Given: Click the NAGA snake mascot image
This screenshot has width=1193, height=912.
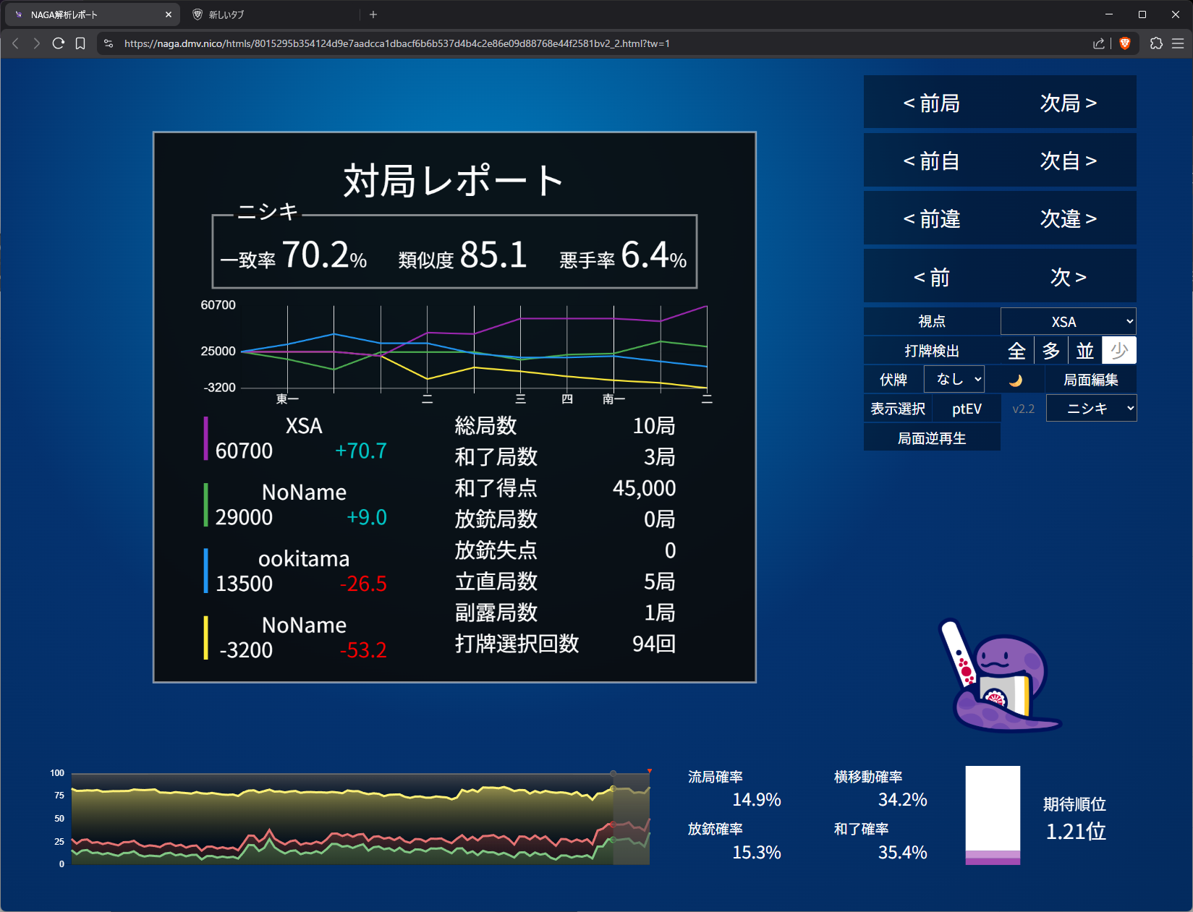Looking at the screenshot, I should tap(1000, 677).
